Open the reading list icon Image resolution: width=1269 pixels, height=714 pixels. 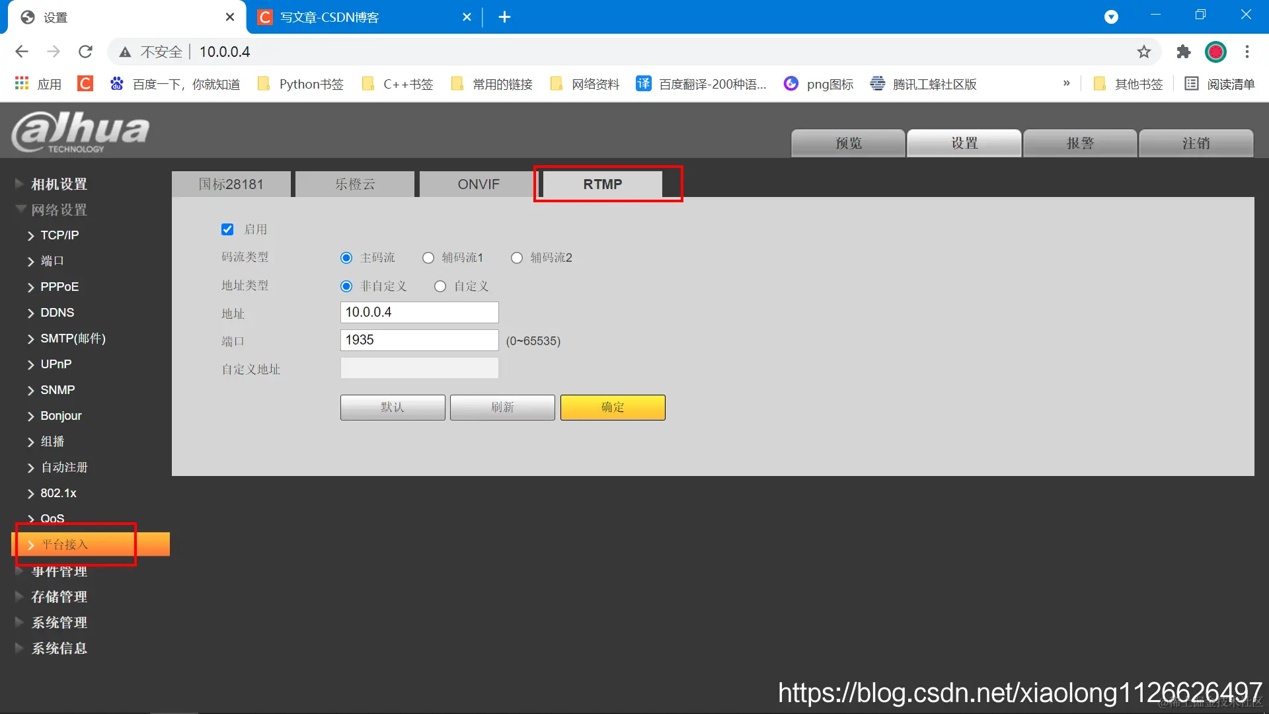[x=1191, y=84]
